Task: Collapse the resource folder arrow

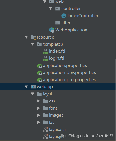Action: point(26,37)
